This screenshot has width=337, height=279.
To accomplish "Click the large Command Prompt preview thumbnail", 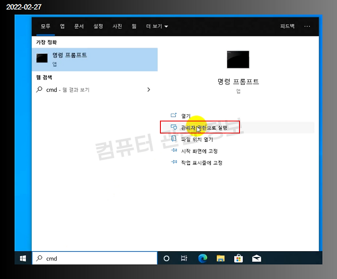I will pyautogui.click(x=238, y=60).
